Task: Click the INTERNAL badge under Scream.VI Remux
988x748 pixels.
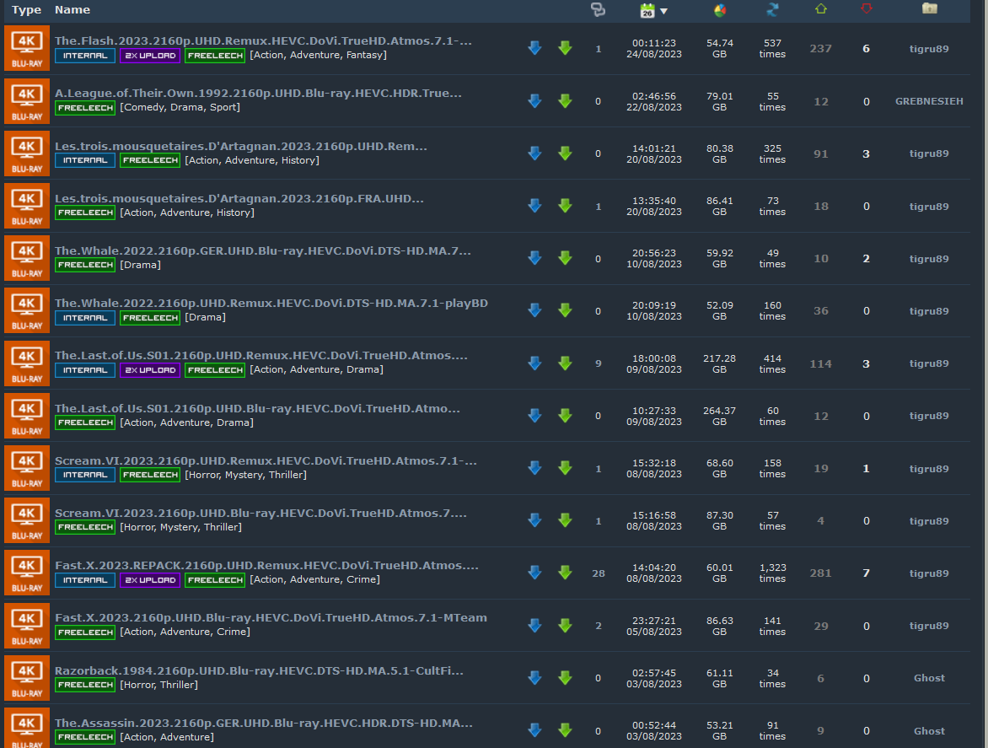Action: [85, 475]
